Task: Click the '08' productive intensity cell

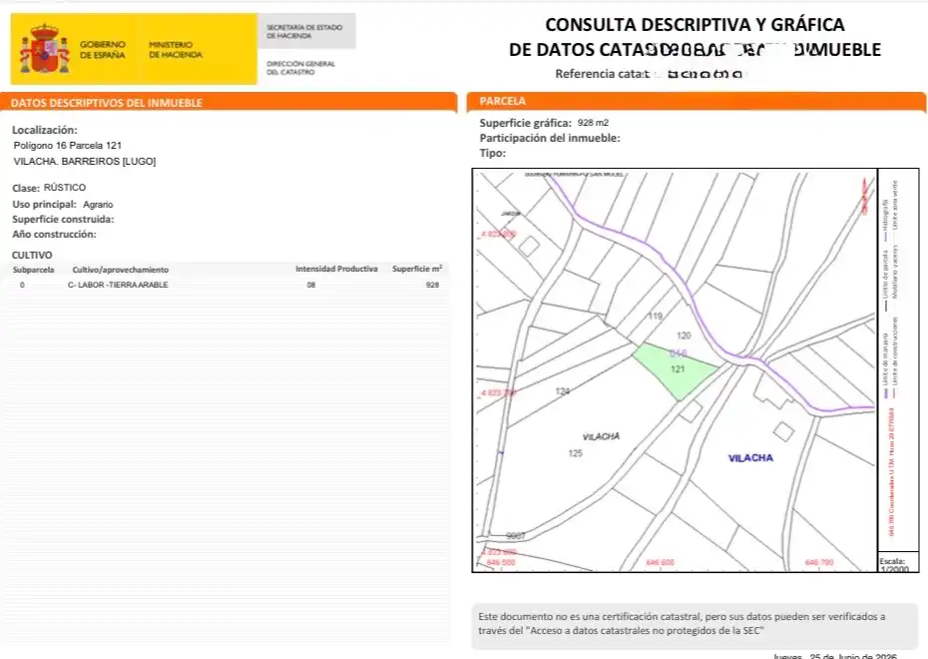Action: 311,285
